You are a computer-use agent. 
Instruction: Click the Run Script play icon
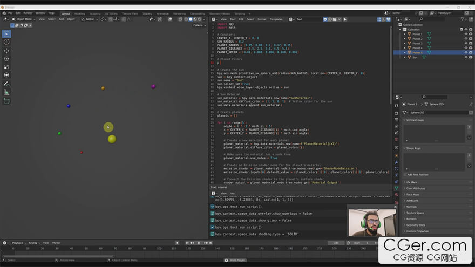345,19
